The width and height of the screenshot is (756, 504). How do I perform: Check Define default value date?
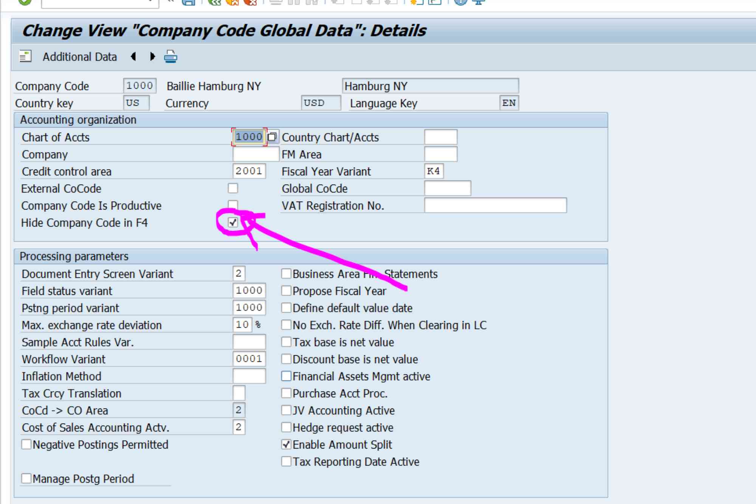[x=286, y=308]
